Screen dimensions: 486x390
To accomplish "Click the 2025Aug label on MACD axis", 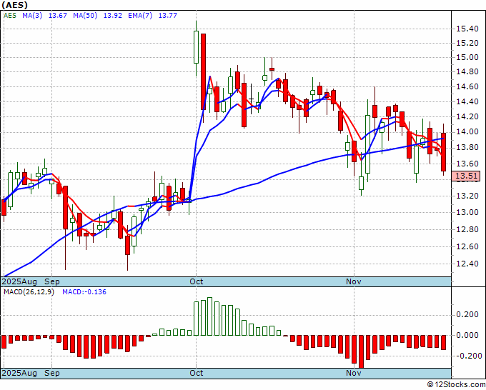I will [x=19, y=373].
